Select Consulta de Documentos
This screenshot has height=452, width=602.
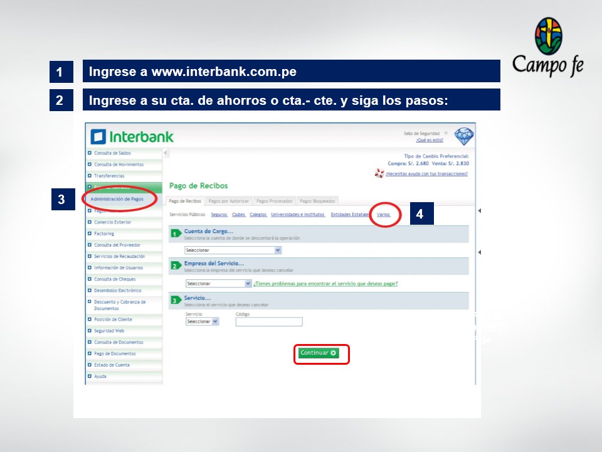coord(119,342)
